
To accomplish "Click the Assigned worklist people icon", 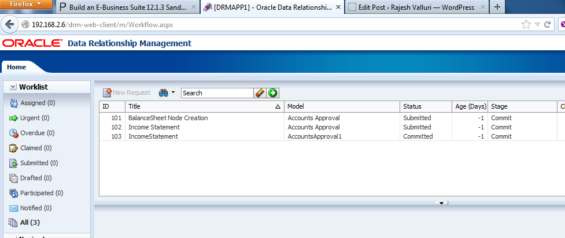I will point(14,103).
